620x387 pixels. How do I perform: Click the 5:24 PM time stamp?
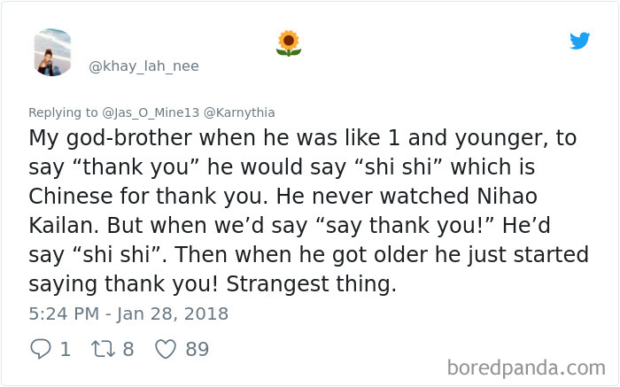[x=64, y=313]
